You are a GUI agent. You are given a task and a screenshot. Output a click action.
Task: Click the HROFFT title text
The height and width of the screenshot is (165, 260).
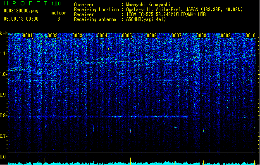26,3
